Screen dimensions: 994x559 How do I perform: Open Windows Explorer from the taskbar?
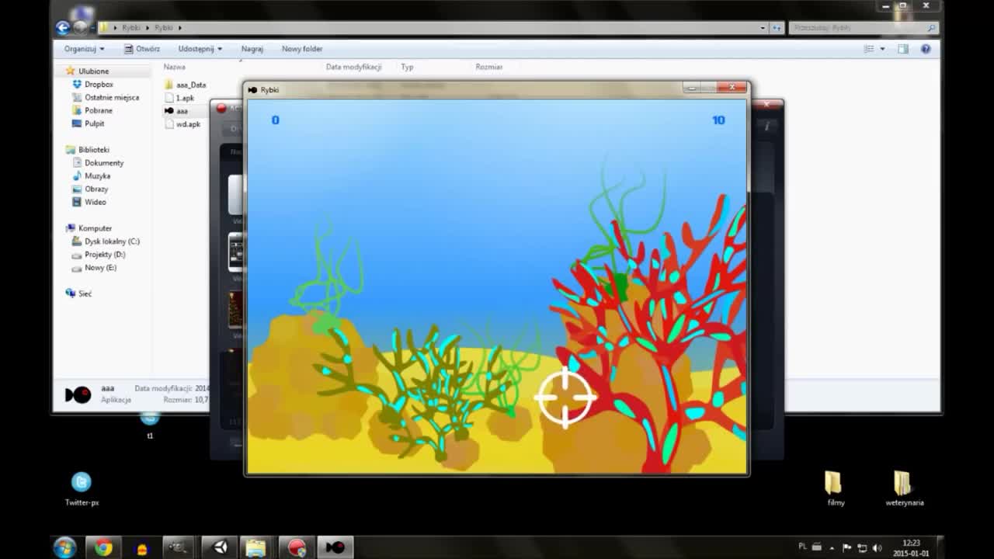(x=256, y=547)
